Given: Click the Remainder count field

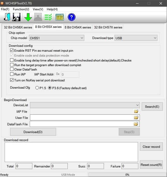Looking at the screenshot, I should click(x=59, y=166).
